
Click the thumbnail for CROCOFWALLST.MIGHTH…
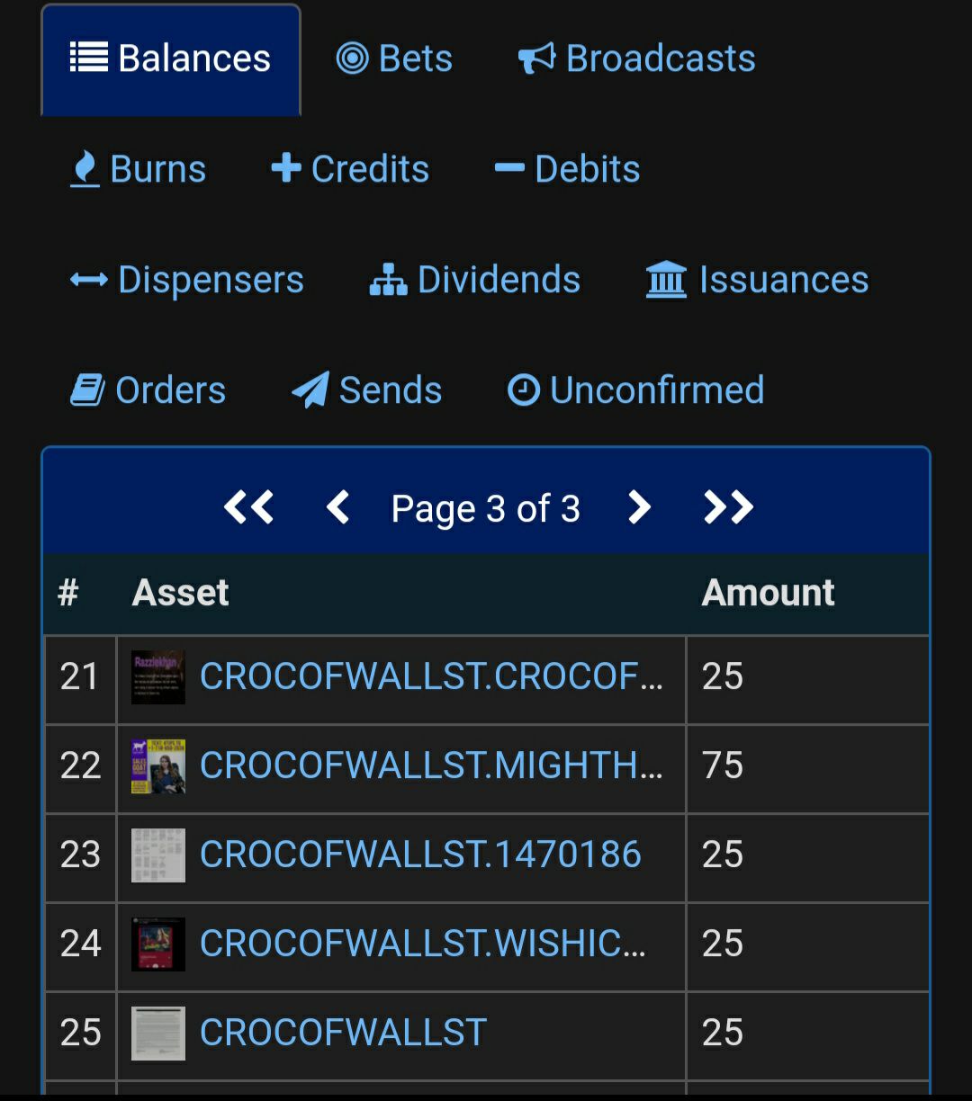click(x=158, y=765)
